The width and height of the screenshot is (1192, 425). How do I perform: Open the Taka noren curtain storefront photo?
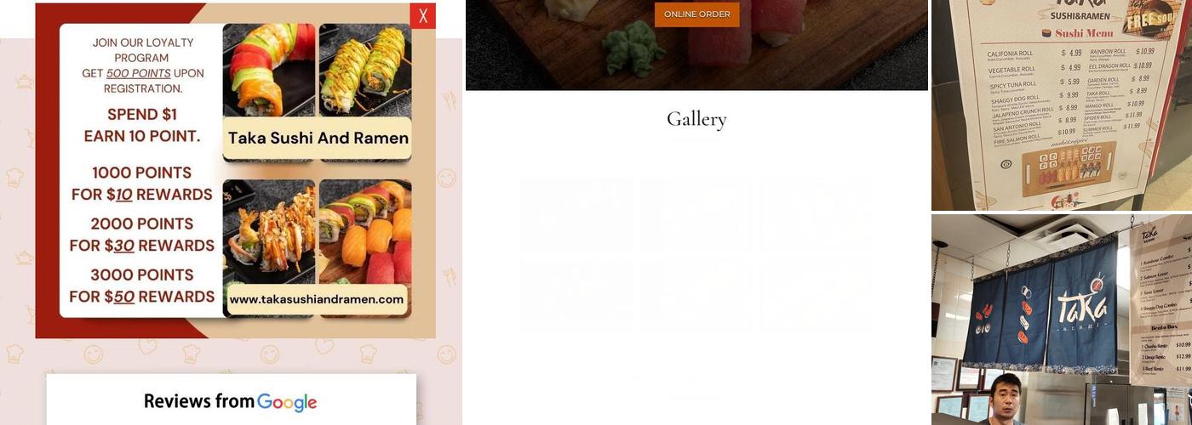[1062, 320]
